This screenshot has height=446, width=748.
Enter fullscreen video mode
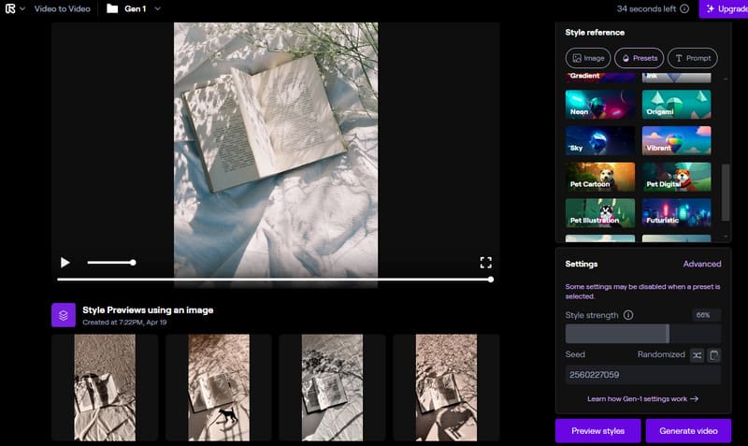485,263
